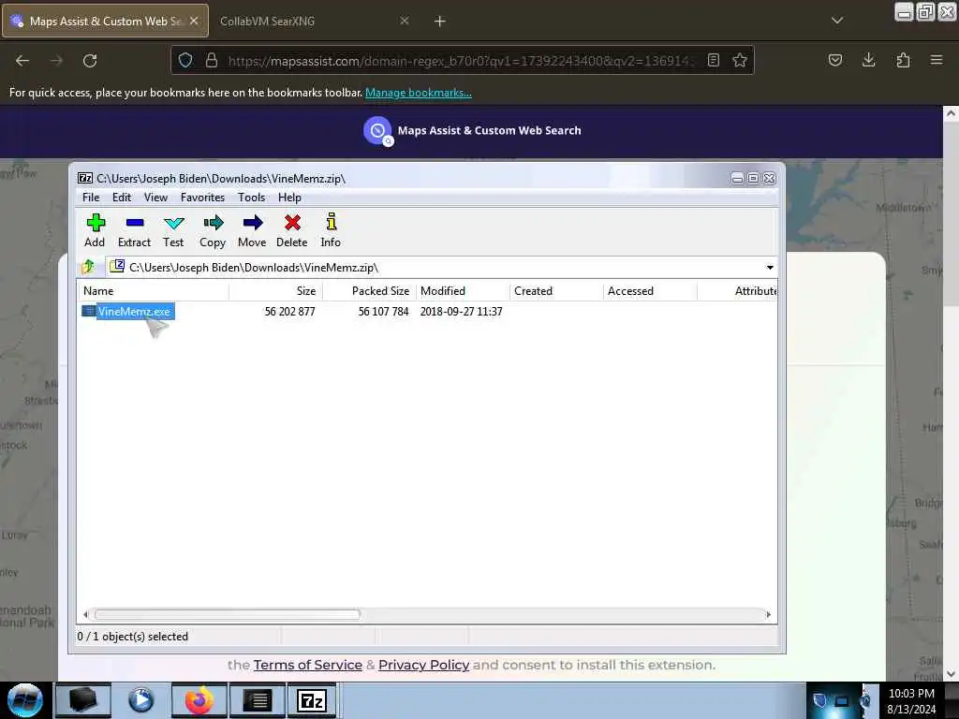Open the Help menu in 7-Zip
The image size is (959, 719).
pyautogui.click(x=289, y=198)
